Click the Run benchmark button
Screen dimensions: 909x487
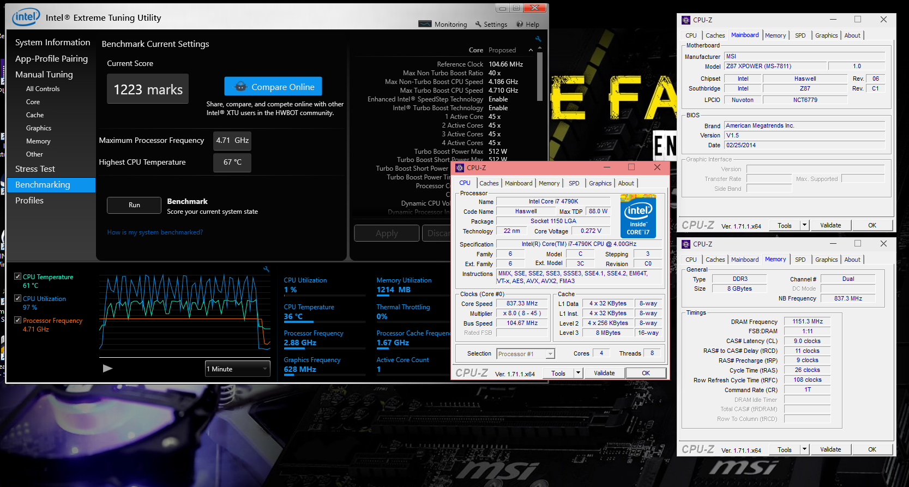(x=134, y=205)
